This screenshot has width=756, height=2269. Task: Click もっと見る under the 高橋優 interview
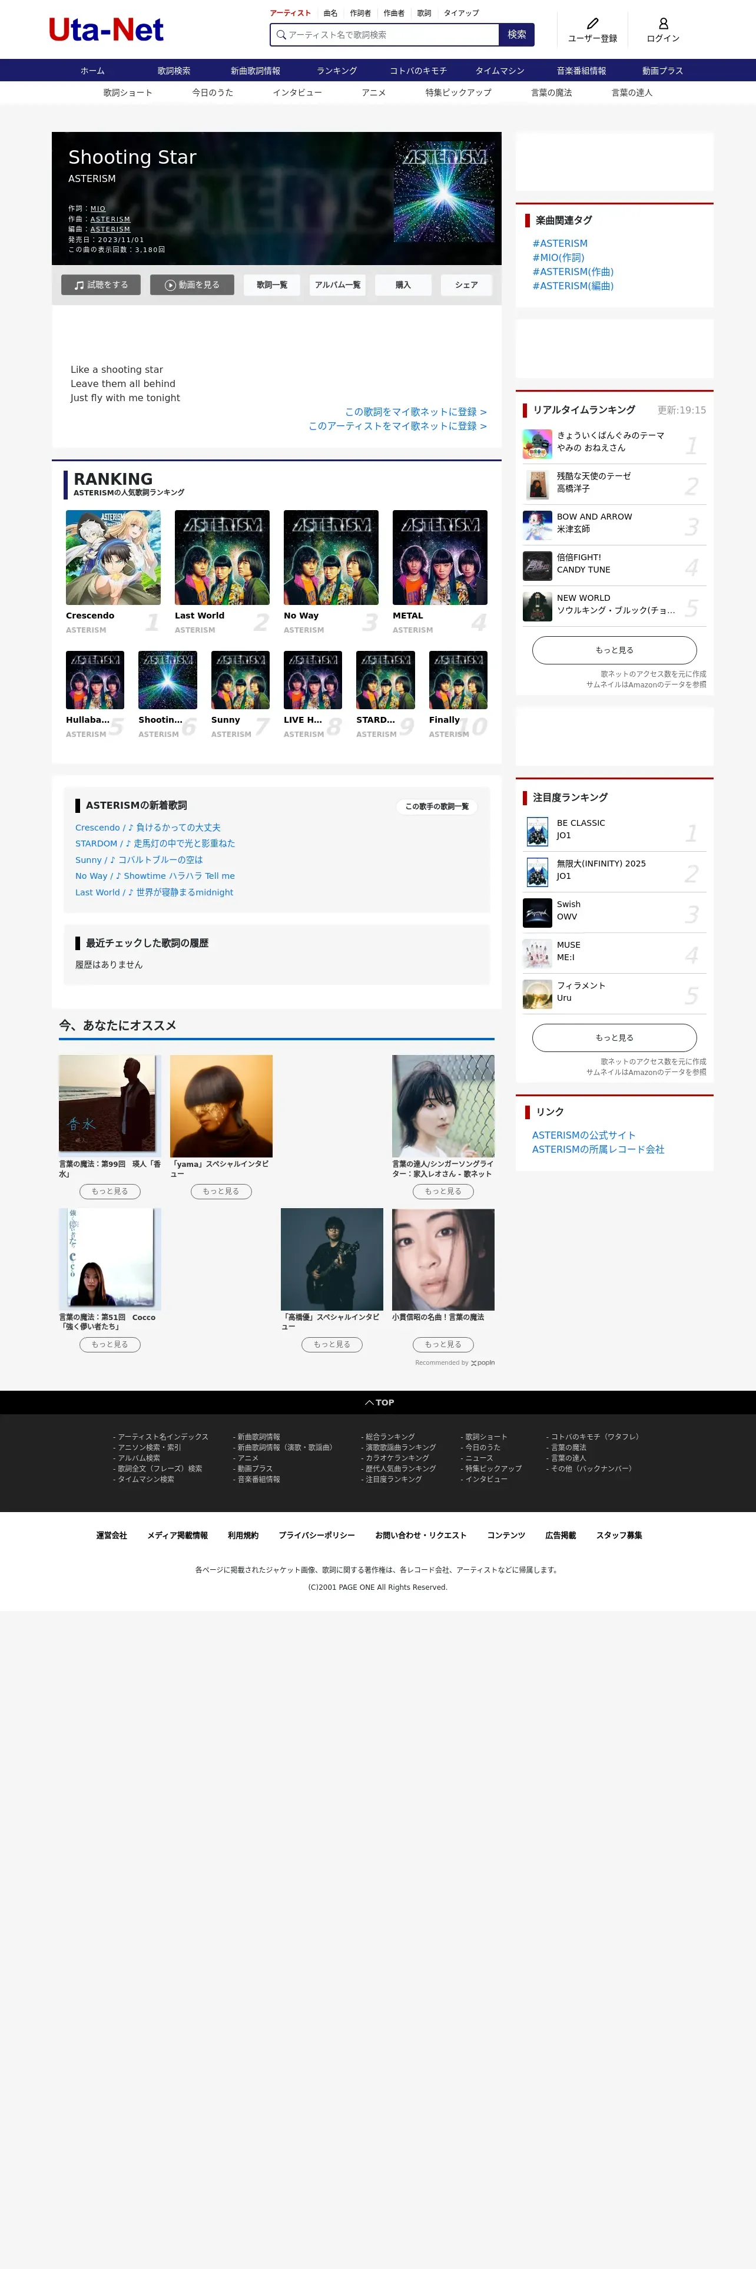332,1344
